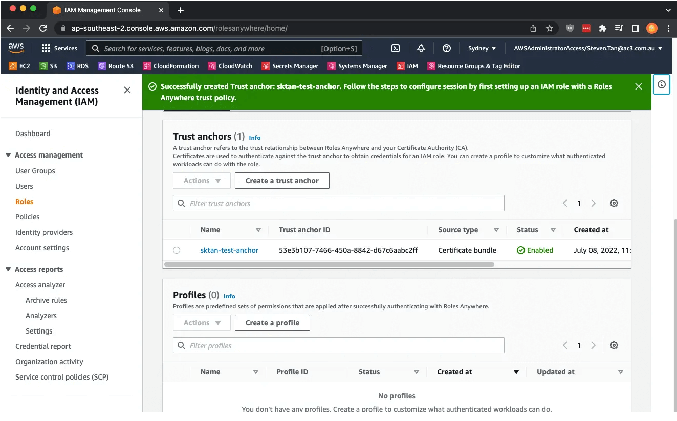This screenshot has height=421, width=677.
Task: Bookmark this page with star icon
Action: tap(550, 28)
